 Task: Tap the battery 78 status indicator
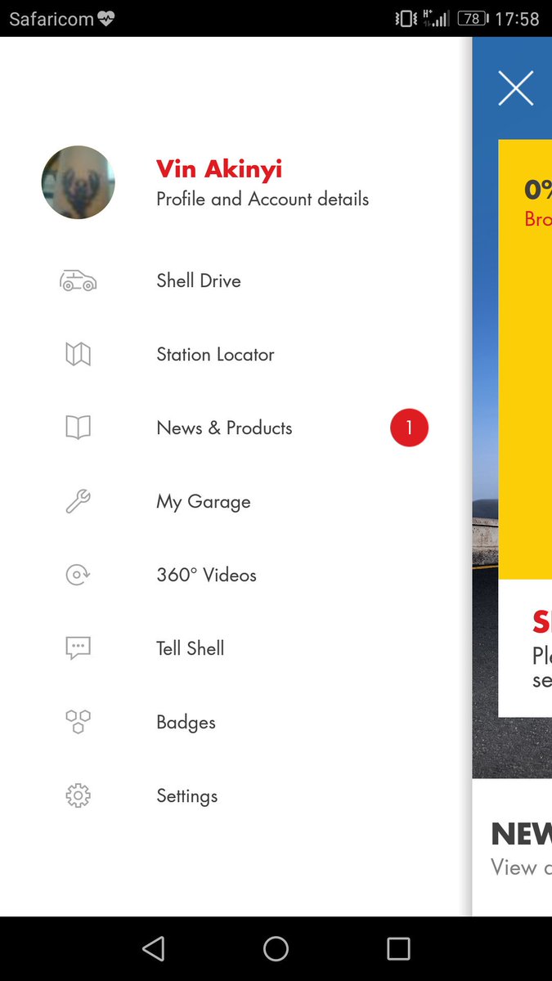click(x=473, y=18)
